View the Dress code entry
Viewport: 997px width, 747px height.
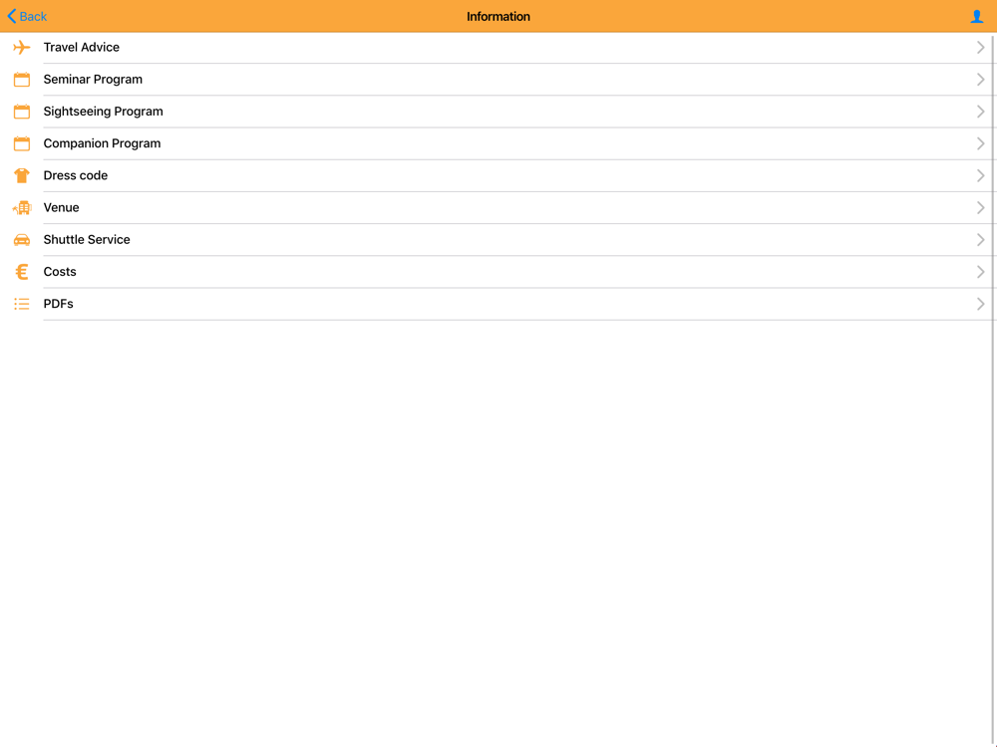click(x=498, y=176)
